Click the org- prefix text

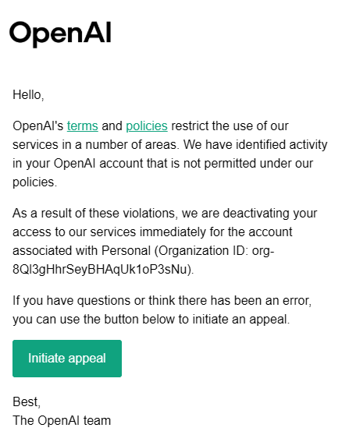point(263,251)
